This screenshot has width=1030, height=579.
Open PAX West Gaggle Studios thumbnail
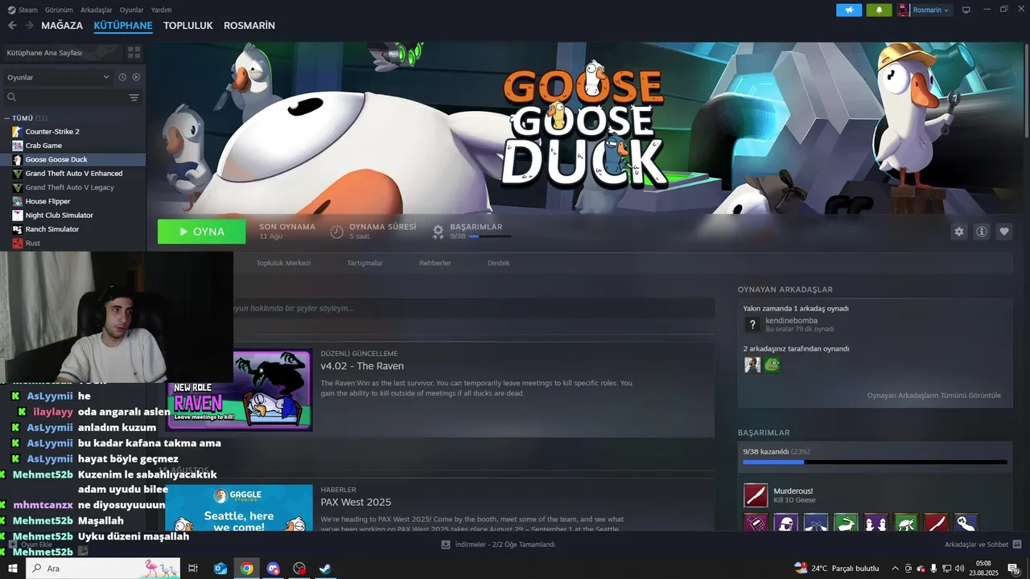coord(239,507)
